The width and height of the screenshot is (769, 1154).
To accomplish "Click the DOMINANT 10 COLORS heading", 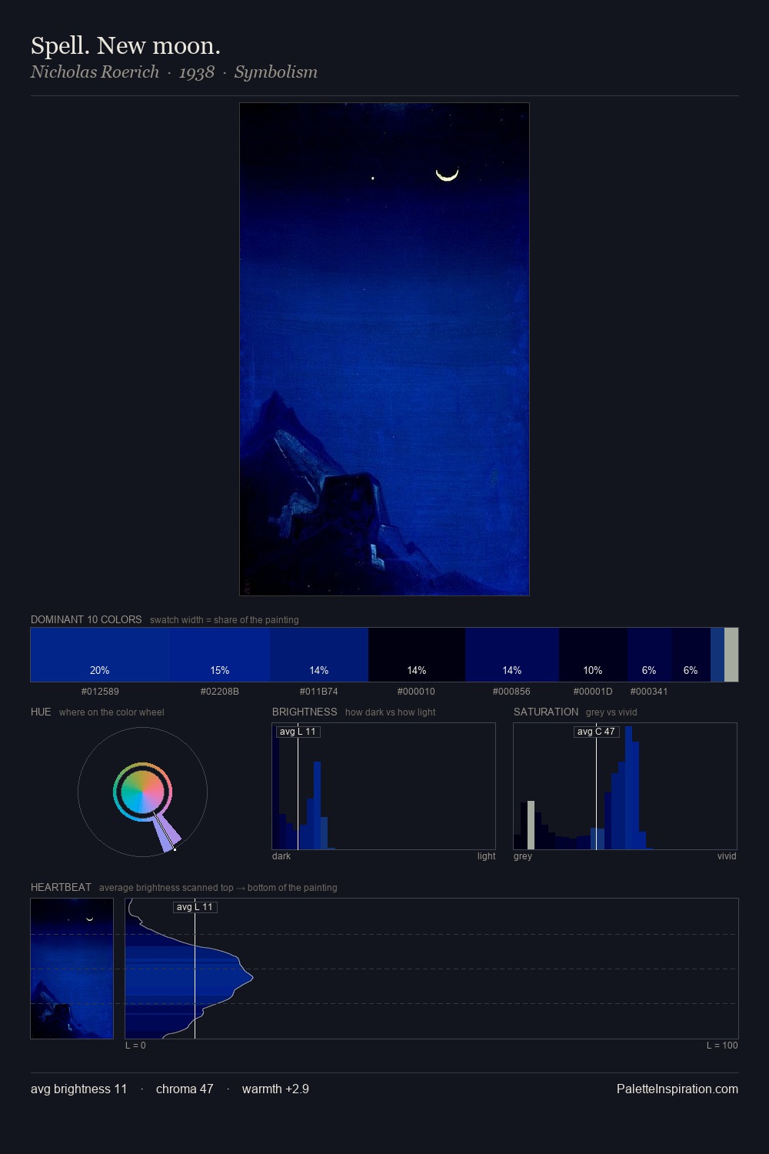I will [86, 620].
